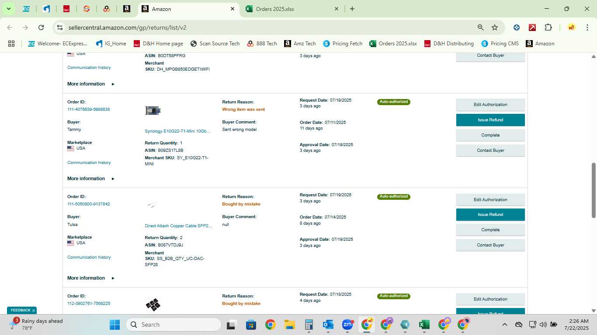Edit Authorization for order 111-5050800-9137842
The height and width of the screenshot is (335, 597).
tap(490, 200)
